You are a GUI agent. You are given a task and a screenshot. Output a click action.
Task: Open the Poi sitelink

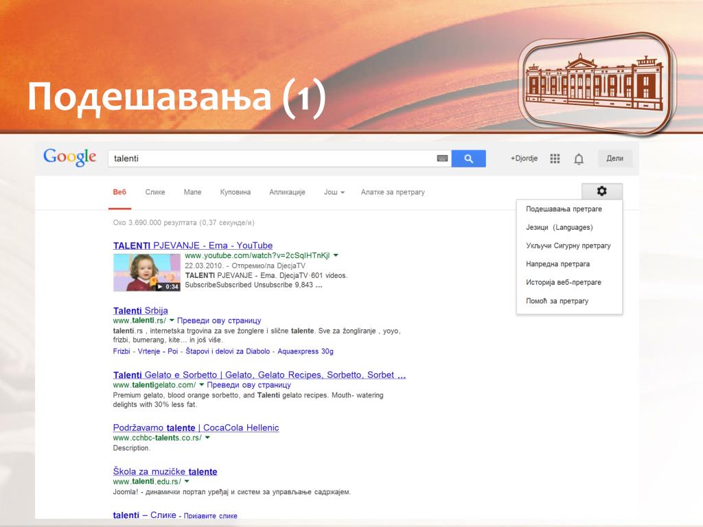pyautogui.click(x=172, y=351)
